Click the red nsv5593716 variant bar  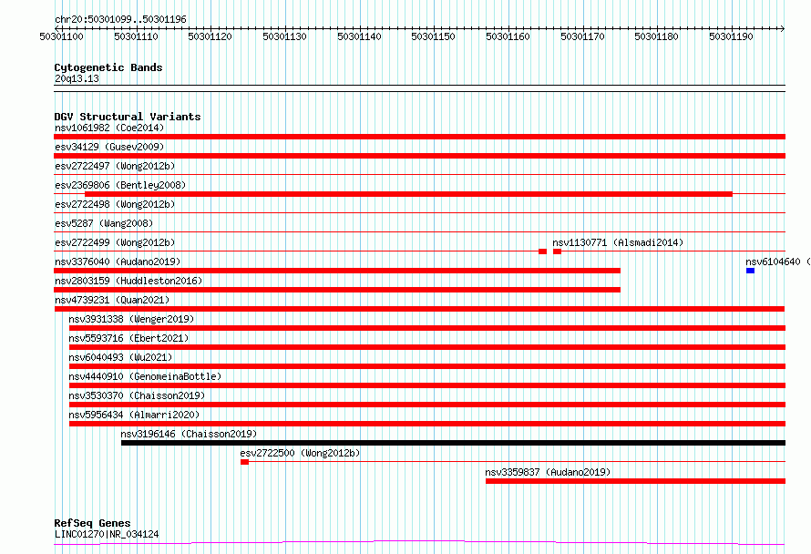coord(427,347)
